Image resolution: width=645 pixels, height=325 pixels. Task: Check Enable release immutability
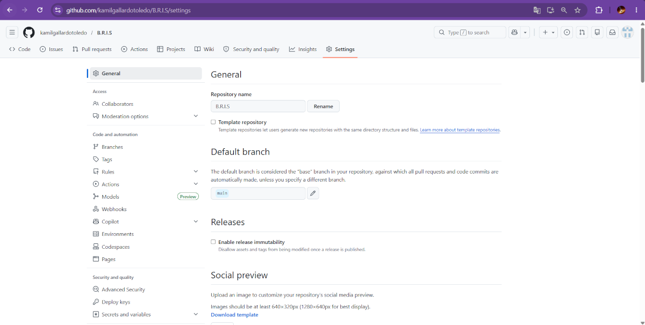[x=213, y=242]
